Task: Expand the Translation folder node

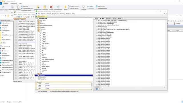Action: [x=37, y=29]
